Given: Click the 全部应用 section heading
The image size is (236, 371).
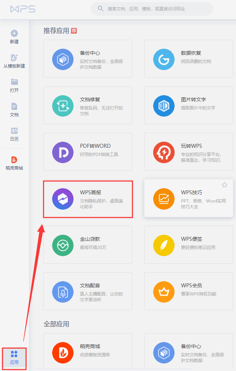Looking at the screenshot, I should pyautogui.click(x=56, y=324).
